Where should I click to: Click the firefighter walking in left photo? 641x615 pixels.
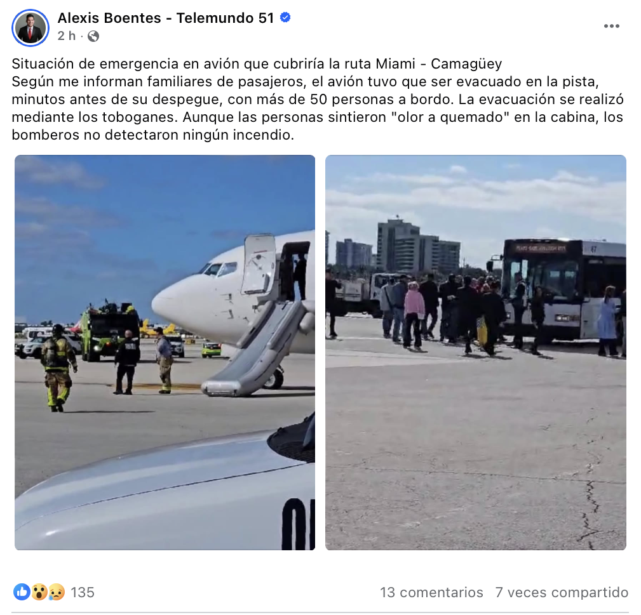click(x=58, y=367)
